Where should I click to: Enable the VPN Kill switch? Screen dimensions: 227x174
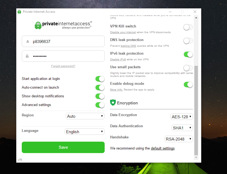click(x=188, y=27)
